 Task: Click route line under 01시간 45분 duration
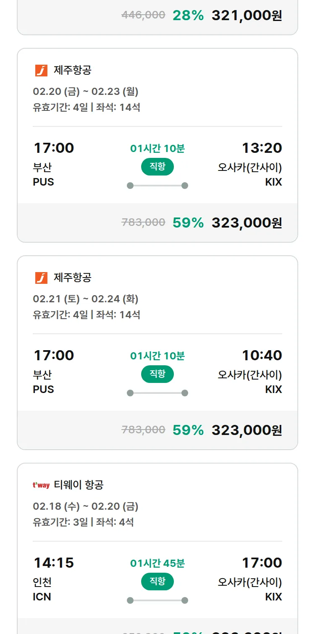pyautogui.click(x=157, y=600)
